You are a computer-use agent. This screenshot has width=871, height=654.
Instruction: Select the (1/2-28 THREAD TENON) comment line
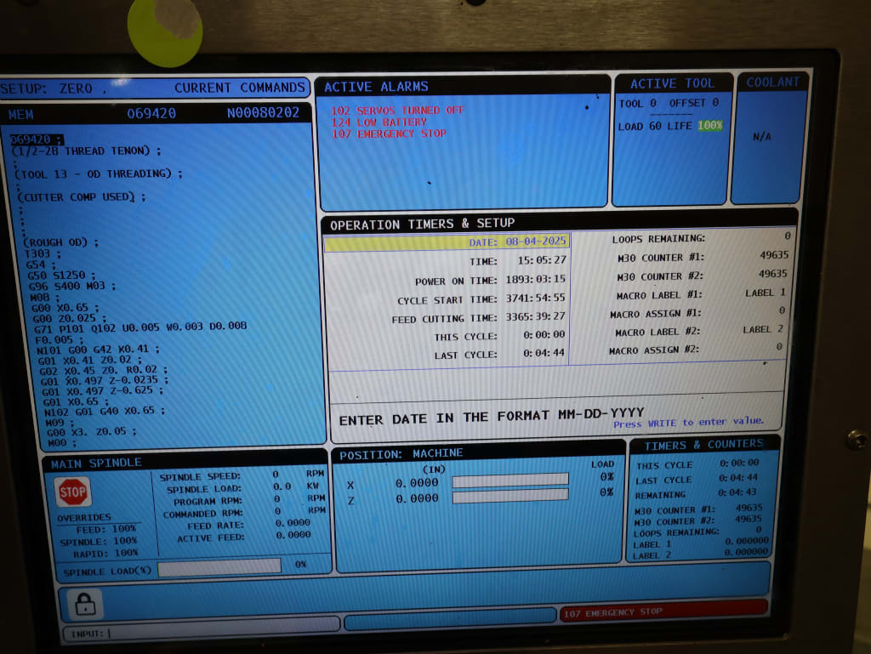pyautogui.click(x=86, y=151)
